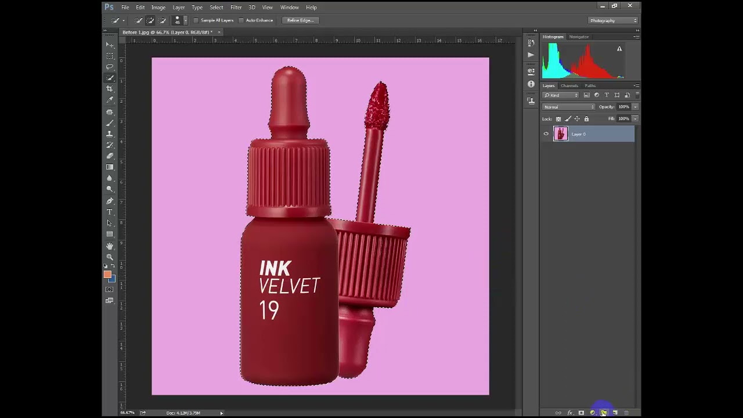Select the Clone Stamp tool

click(x=110, y=134)
